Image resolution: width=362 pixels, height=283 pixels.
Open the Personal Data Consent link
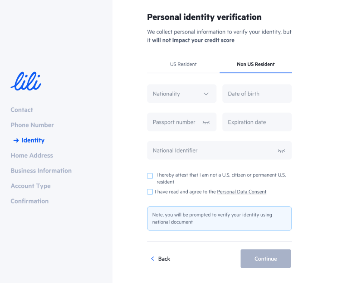pos(241,192)
